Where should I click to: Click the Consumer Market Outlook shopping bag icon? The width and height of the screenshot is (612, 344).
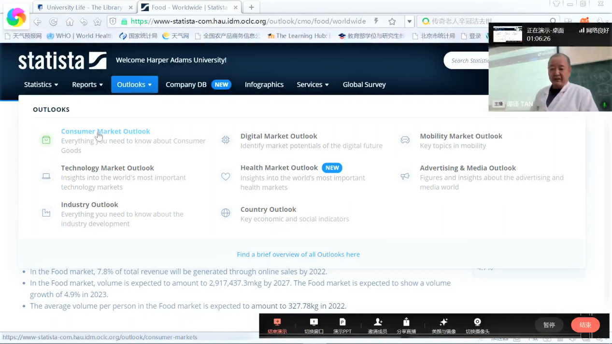(46, 140)
